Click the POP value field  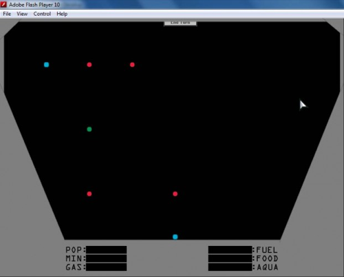pyautogui.click(x=107, y=250)
